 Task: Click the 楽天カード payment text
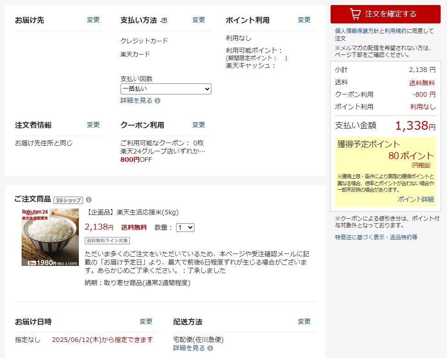[x=135, y=54]
